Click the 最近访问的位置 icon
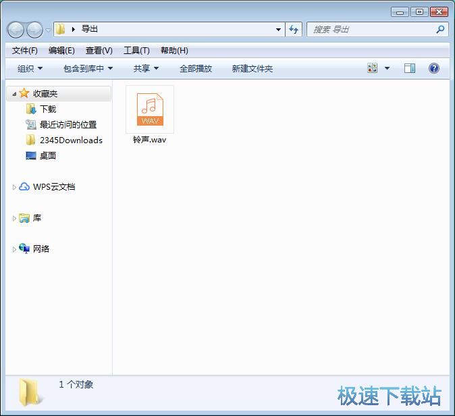 (31, 124)
